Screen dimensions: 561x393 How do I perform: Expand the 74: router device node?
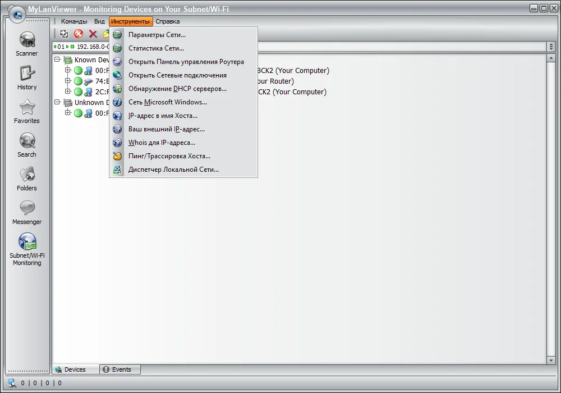click(x=68, y=80)
